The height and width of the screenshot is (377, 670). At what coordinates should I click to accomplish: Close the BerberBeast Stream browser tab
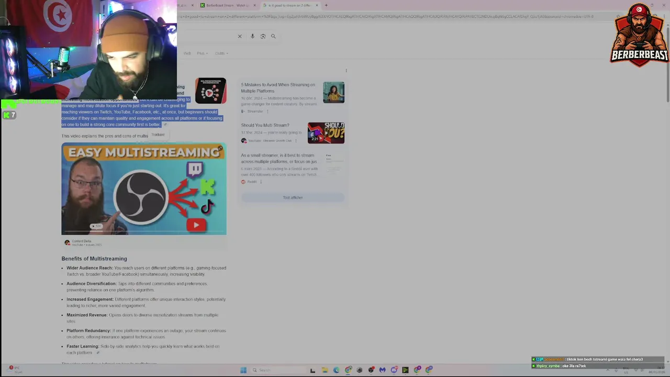[255, 5]
